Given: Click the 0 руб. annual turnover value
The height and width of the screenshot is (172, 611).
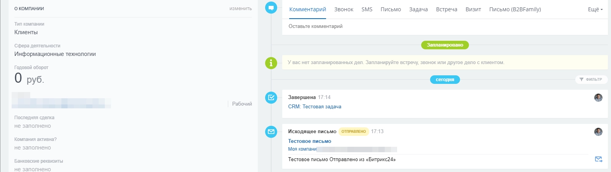Looking at the screenshot, I should coord(30,78).
